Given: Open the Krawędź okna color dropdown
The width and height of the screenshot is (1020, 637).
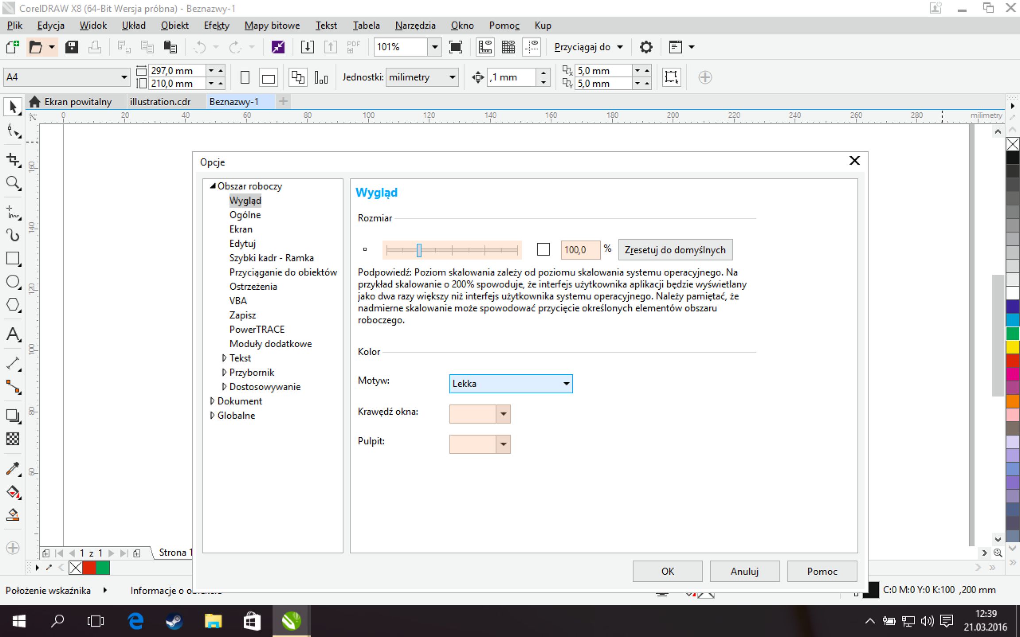Looking at the screenshot, I should (503, 414).
